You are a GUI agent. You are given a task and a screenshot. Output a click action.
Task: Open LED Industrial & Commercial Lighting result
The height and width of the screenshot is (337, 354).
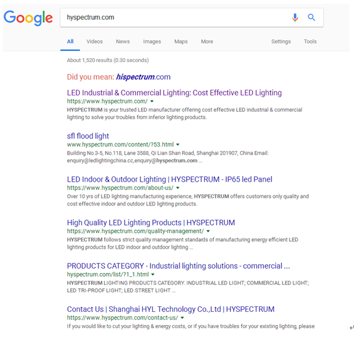[174, 93]
